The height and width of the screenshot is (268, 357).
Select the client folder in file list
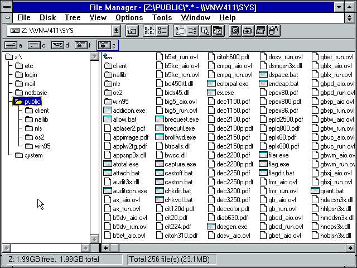[115, 66]
